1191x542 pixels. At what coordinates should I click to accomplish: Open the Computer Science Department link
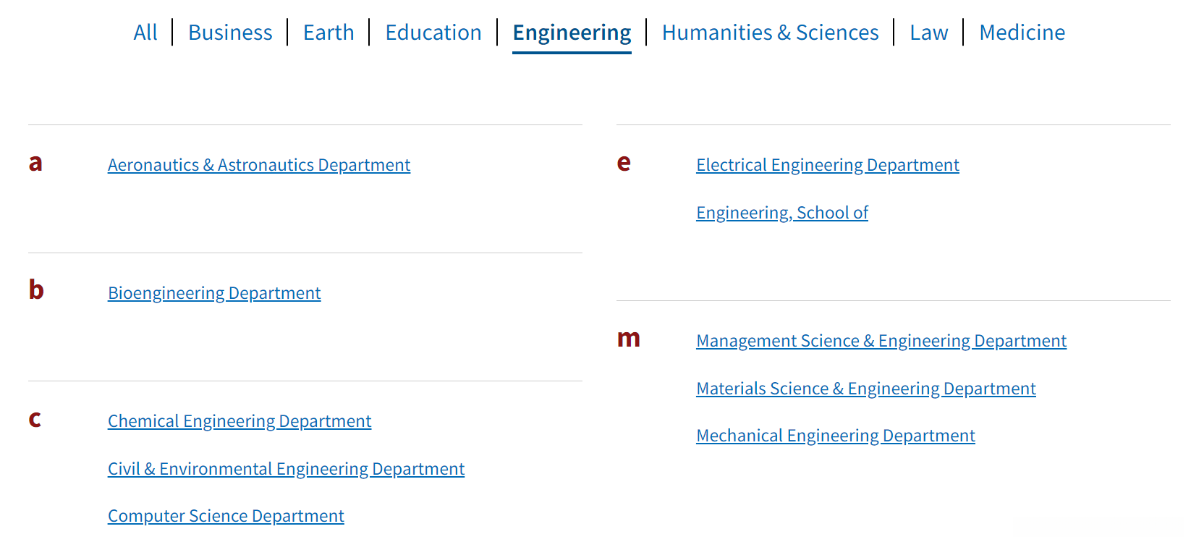pyautogui.click(x=226, y=516)
